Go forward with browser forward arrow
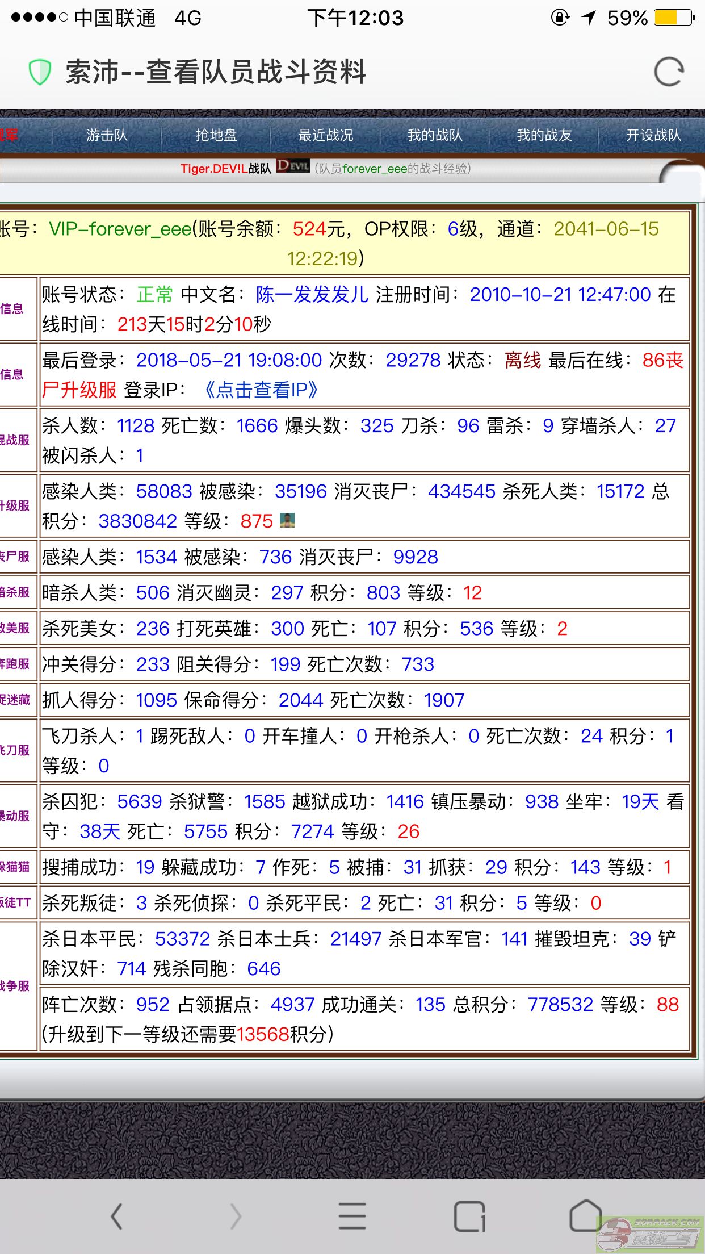The height and width of the screenshot is (1254, 705). click(235, 1216)
